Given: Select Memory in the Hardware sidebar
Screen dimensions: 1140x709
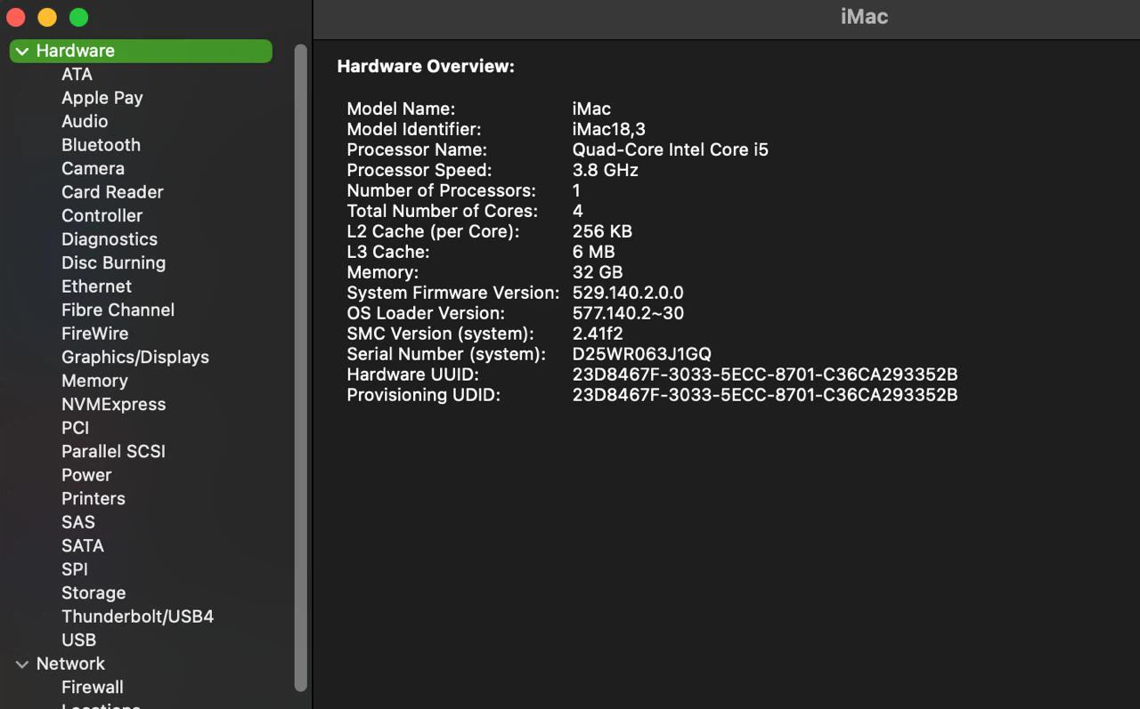Looking at the screenshot, I should pyautogui.click(x=94, y=381).
